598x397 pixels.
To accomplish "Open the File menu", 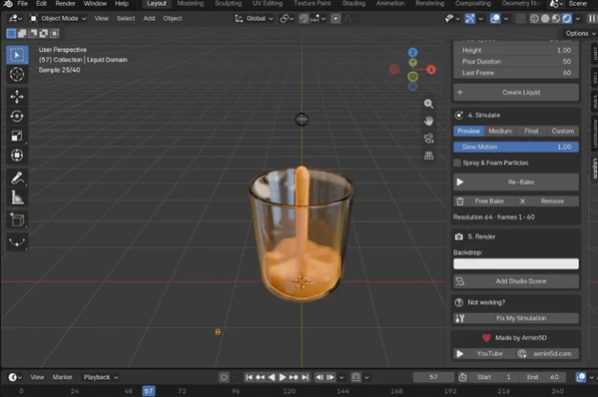I will tap(23, 3).
